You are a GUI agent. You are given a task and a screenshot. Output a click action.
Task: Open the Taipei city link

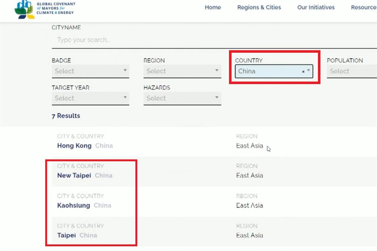pos(66,235)
